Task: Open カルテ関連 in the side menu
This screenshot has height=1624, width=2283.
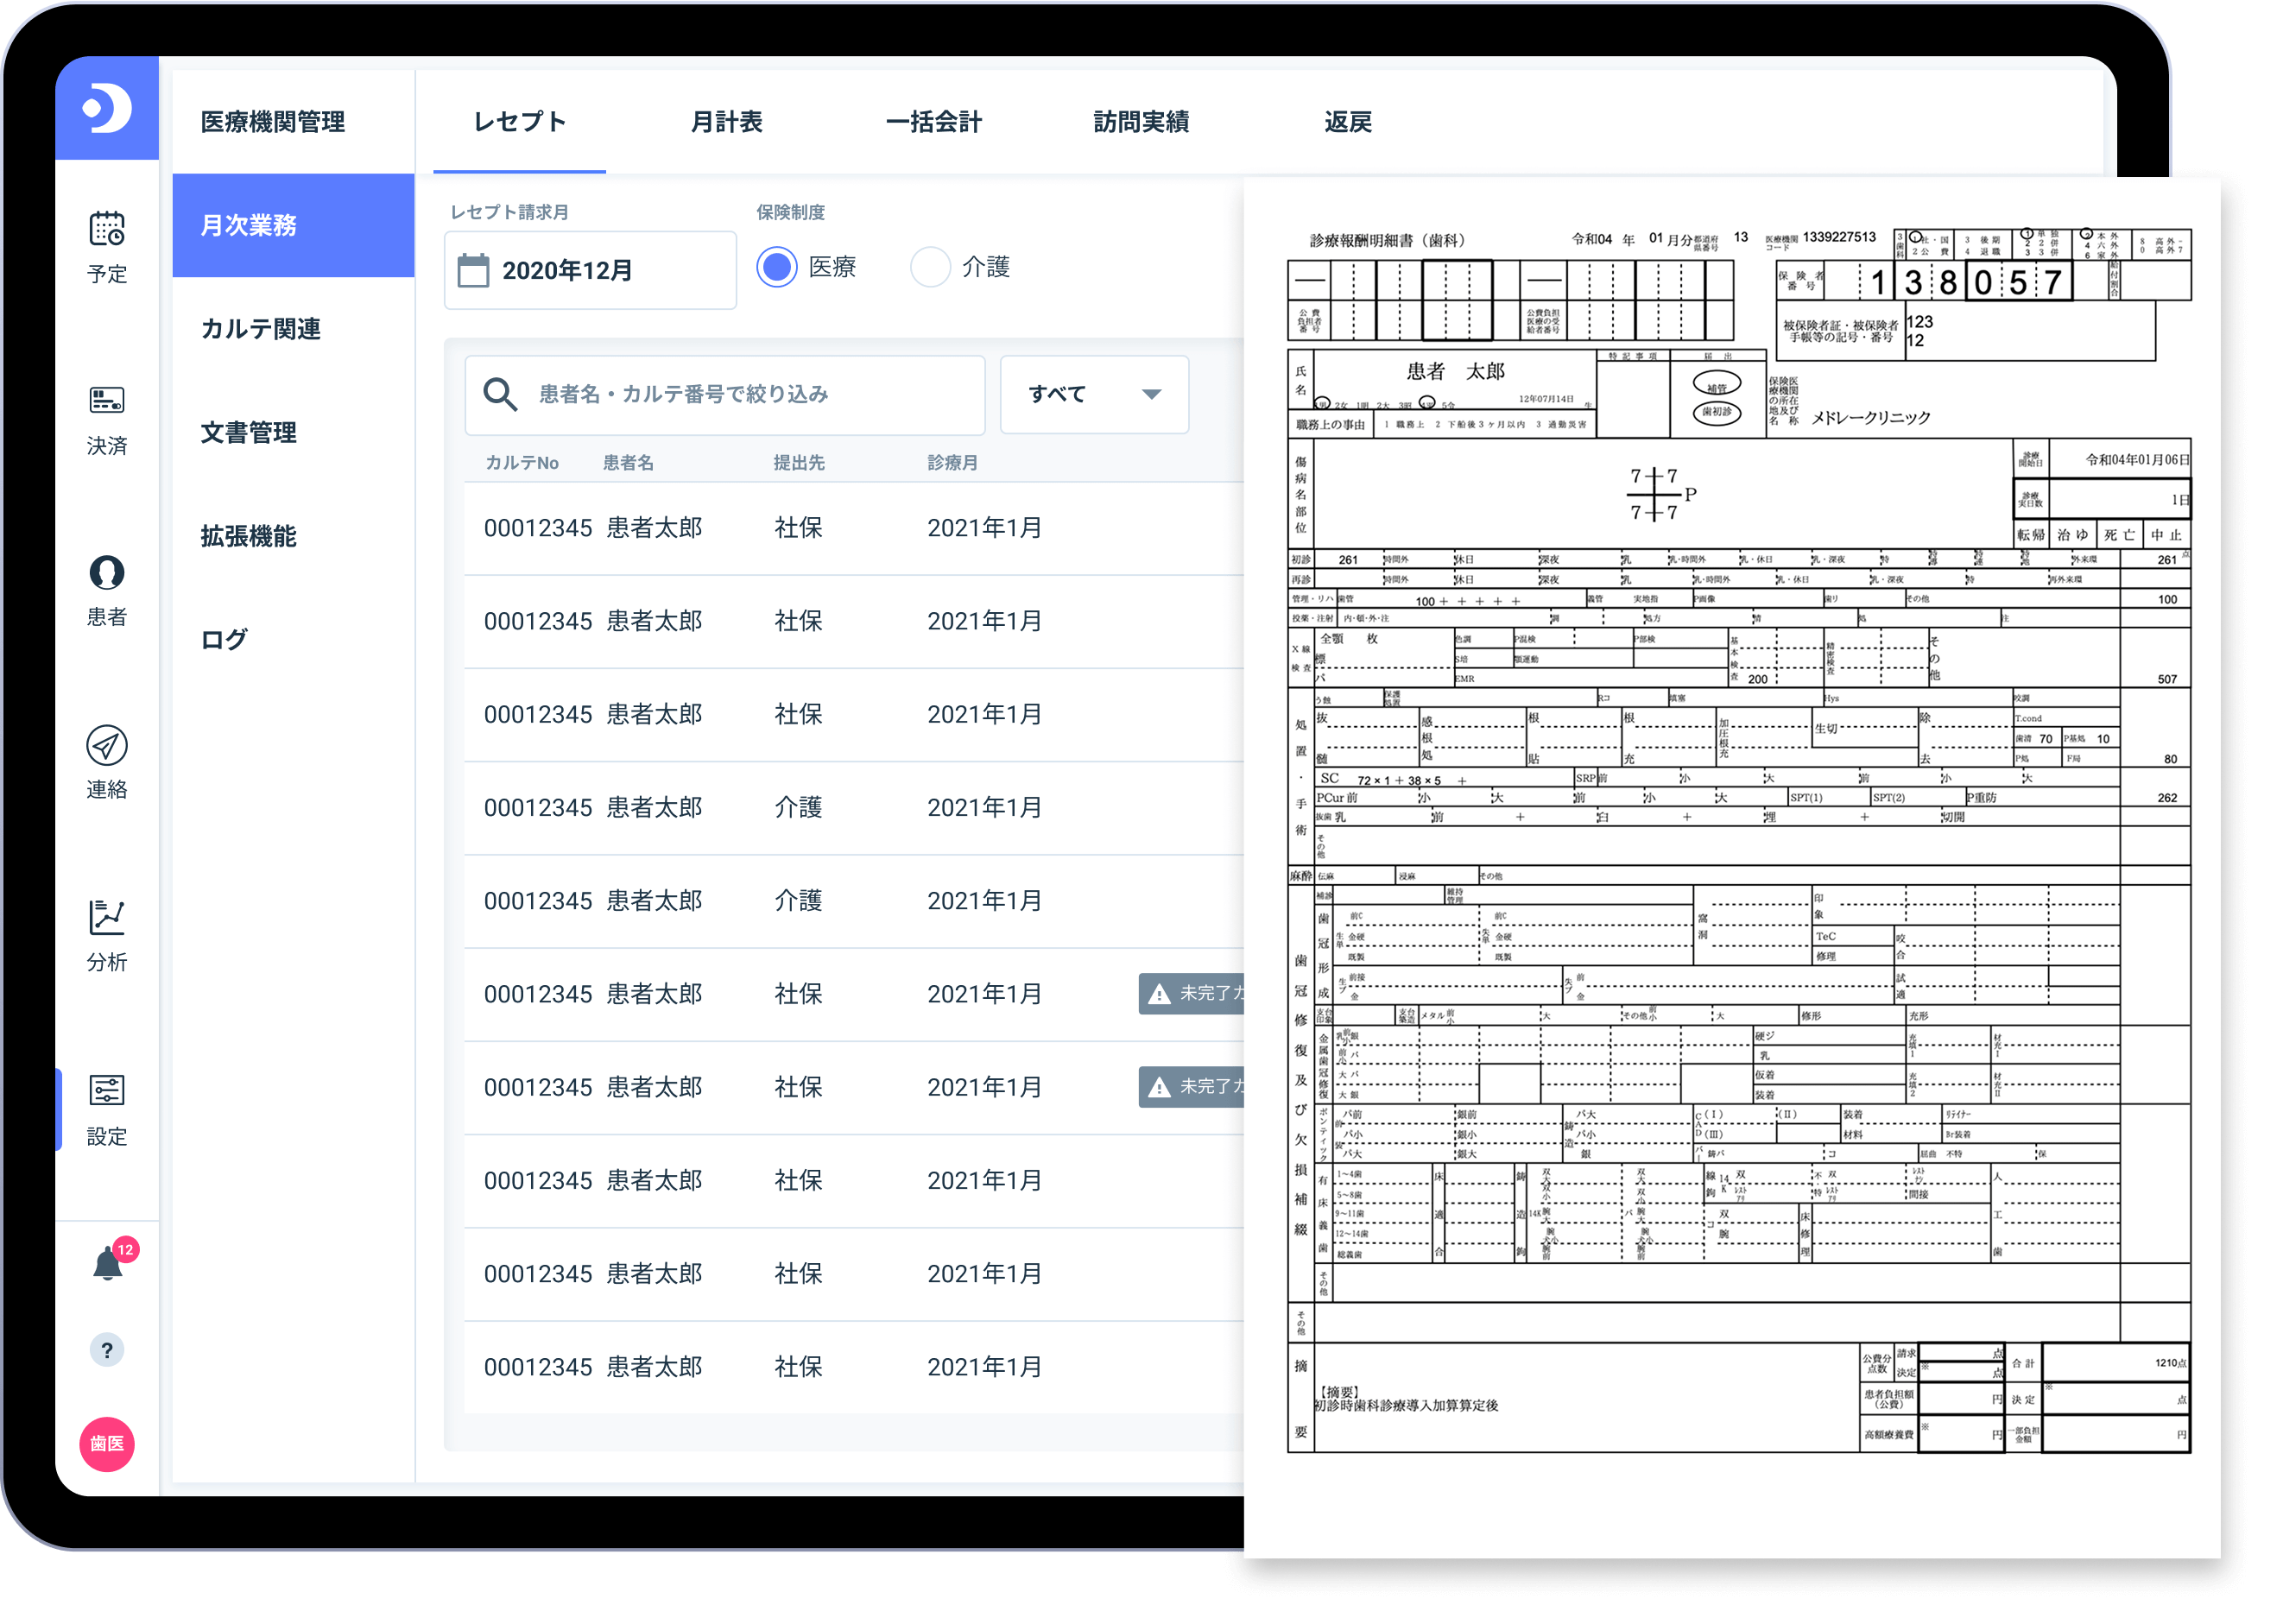Action: coord(262,329)
